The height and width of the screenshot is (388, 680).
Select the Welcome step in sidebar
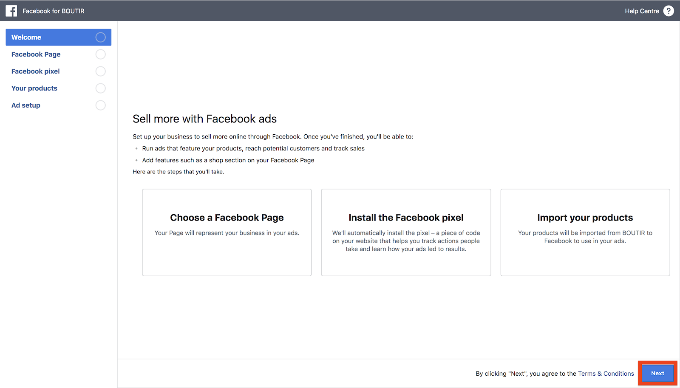tap(59, 37)
